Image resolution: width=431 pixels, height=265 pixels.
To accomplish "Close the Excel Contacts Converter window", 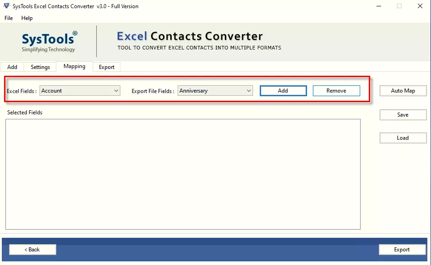I will click(420, 6).
